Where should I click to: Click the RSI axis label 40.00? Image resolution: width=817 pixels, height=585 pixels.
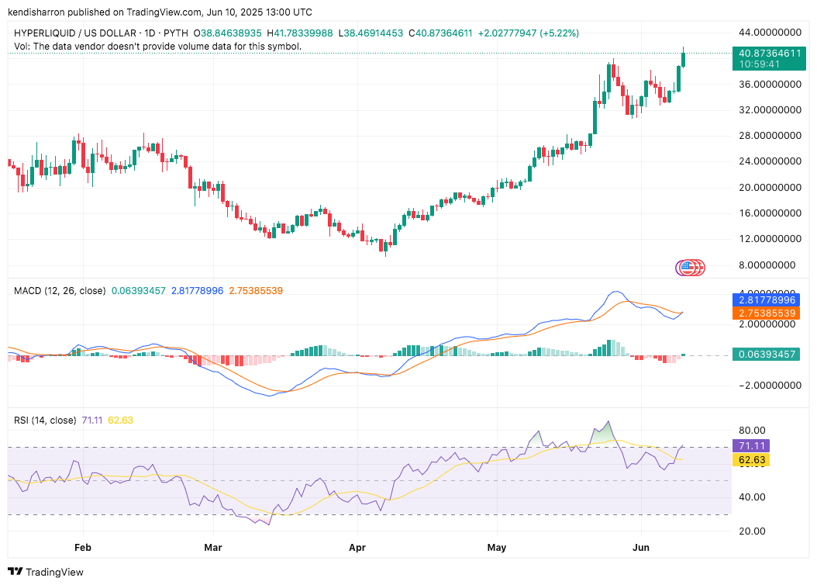752,497
